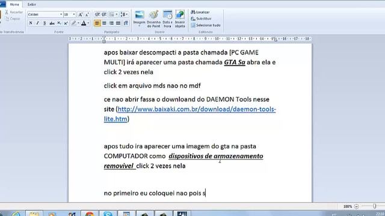Image resolution: width=385 pixels, height=216 pixels.
Task: Apply the text highlight color
Action: (x=73, y=23)
